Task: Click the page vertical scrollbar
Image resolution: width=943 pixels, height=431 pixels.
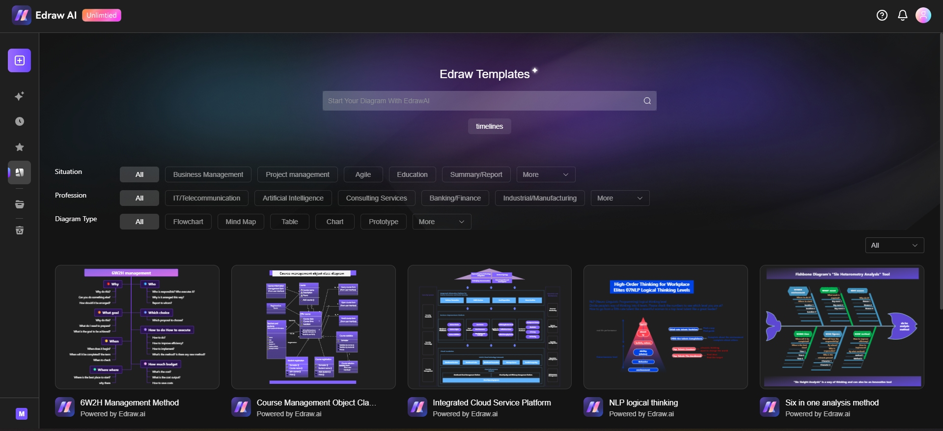Action: pos(941,172)
